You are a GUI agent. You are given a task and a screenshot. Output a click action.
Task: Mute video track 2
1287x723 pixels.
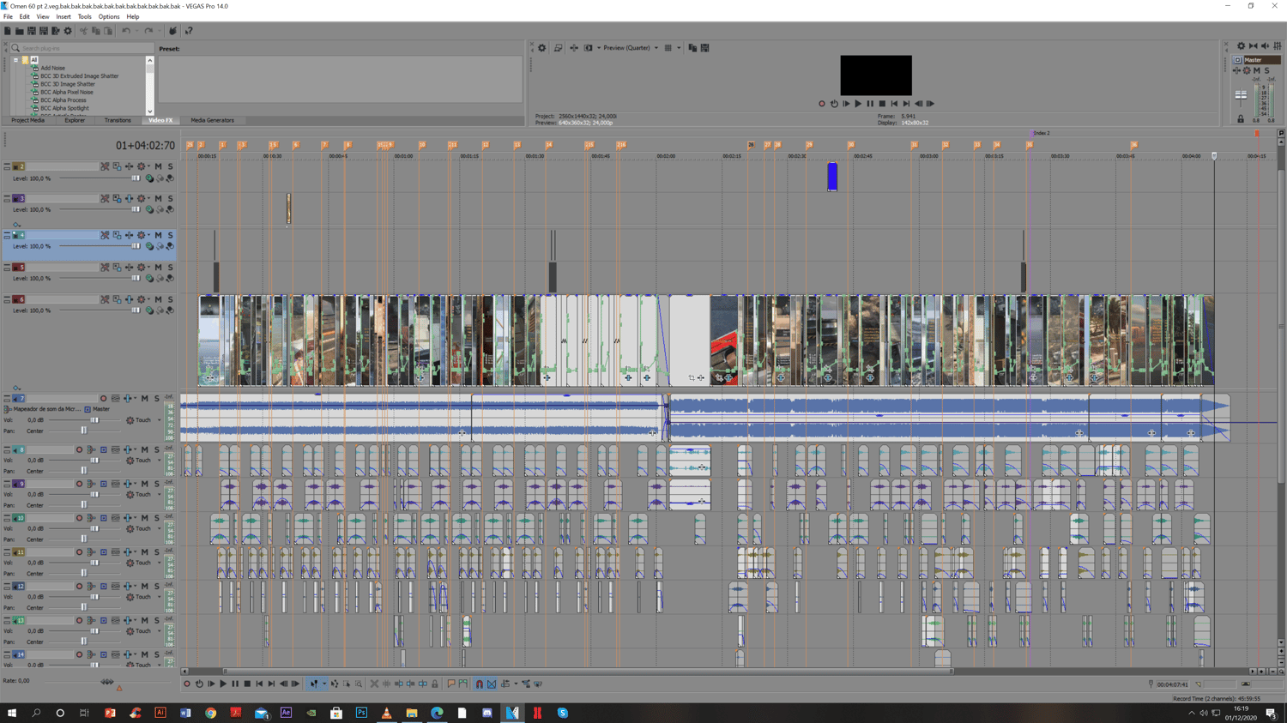(x=159, y=166)
